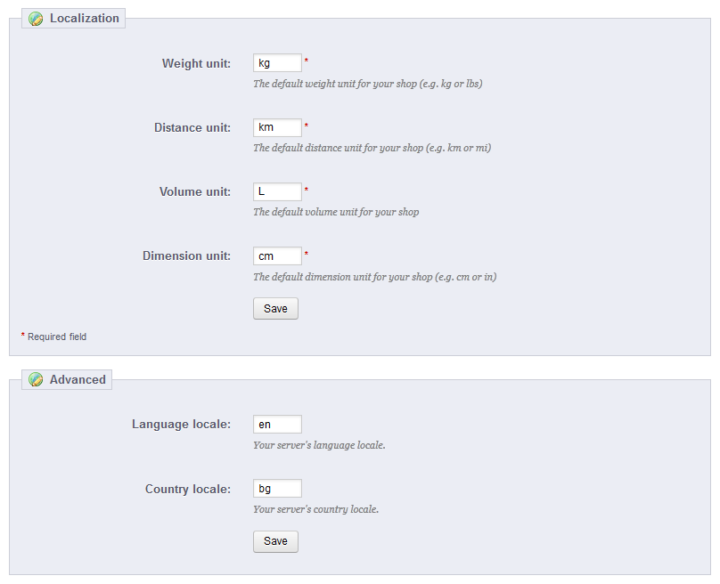Click the Volume unit label
Screen dimensions: 720x584
tap(195, 191)
